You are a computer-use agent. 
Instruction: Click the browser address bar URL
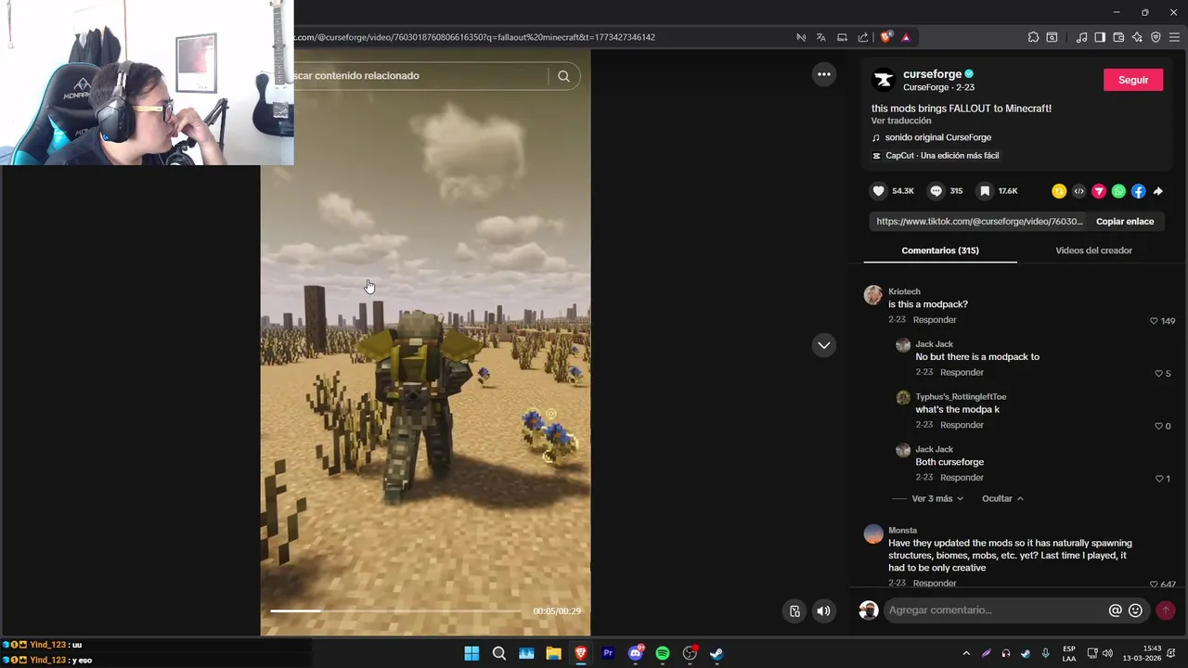coord(474,37)
